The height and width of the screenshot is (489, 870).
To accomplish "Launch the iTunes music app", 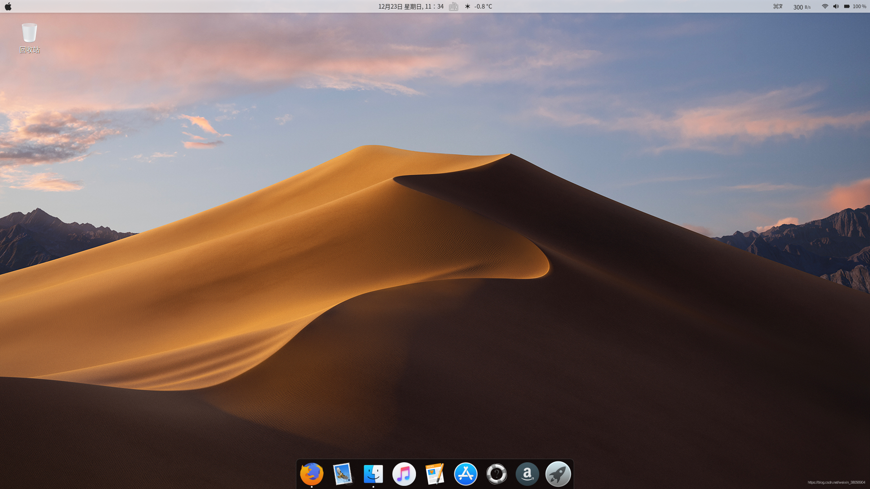I will (x=404, y=474).
